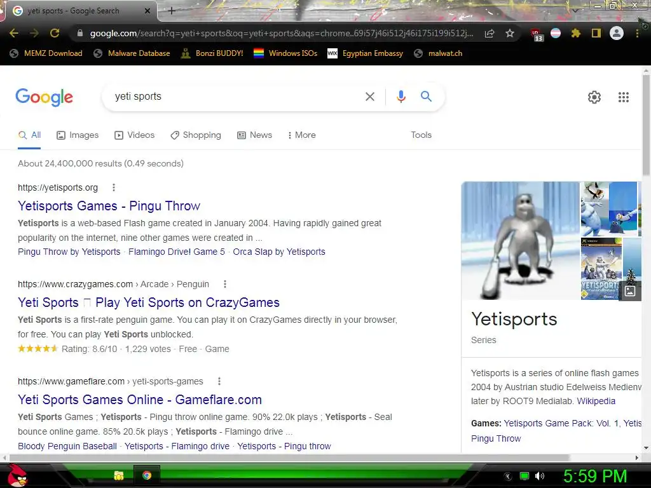Open the Chrome profile avatar
This screenshot has height=488, width=651.
pyautogui.click(x=617, y=33)
